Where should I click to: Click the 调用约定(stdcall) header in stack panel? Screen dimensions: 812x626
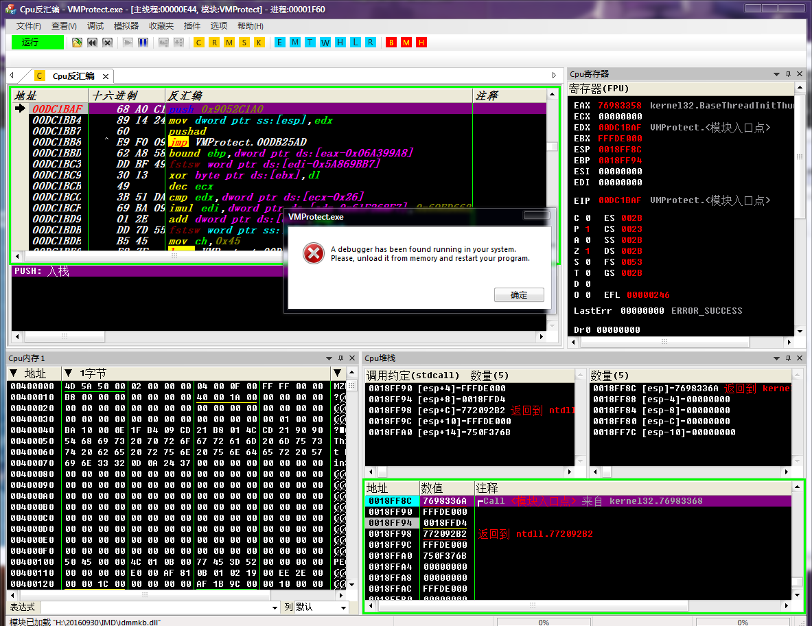coord(413,375)
